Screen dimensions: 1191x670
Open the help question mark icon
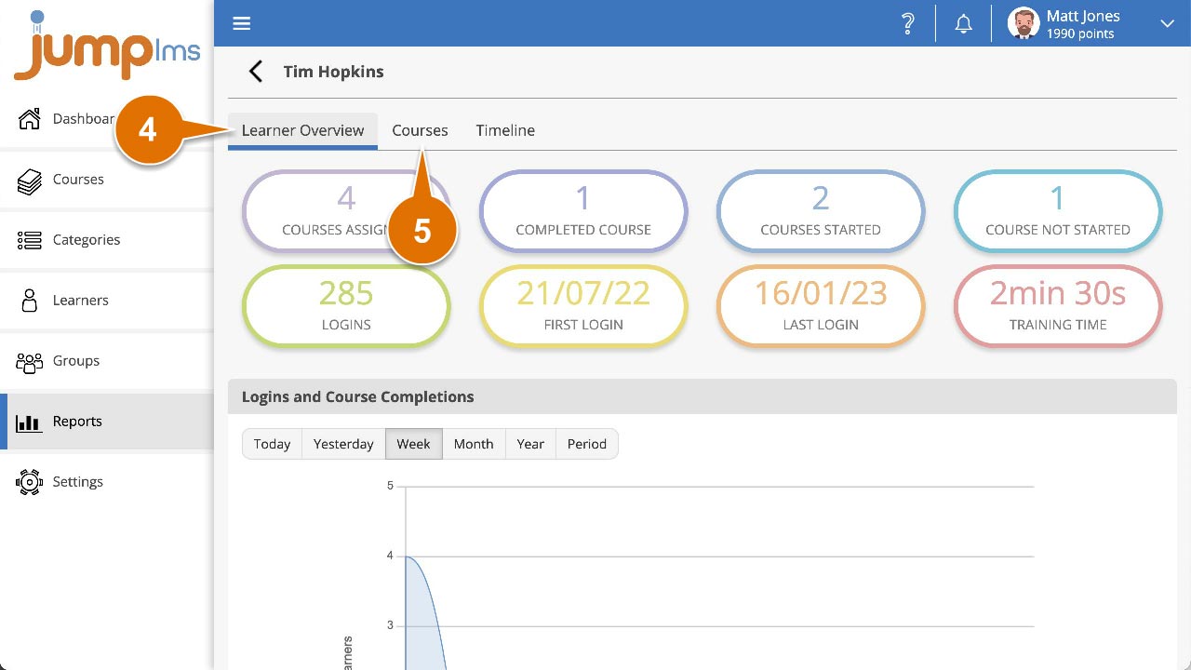908,24
